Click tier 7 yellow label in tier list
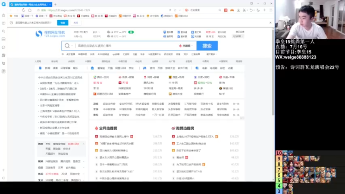 coord(279,169)
